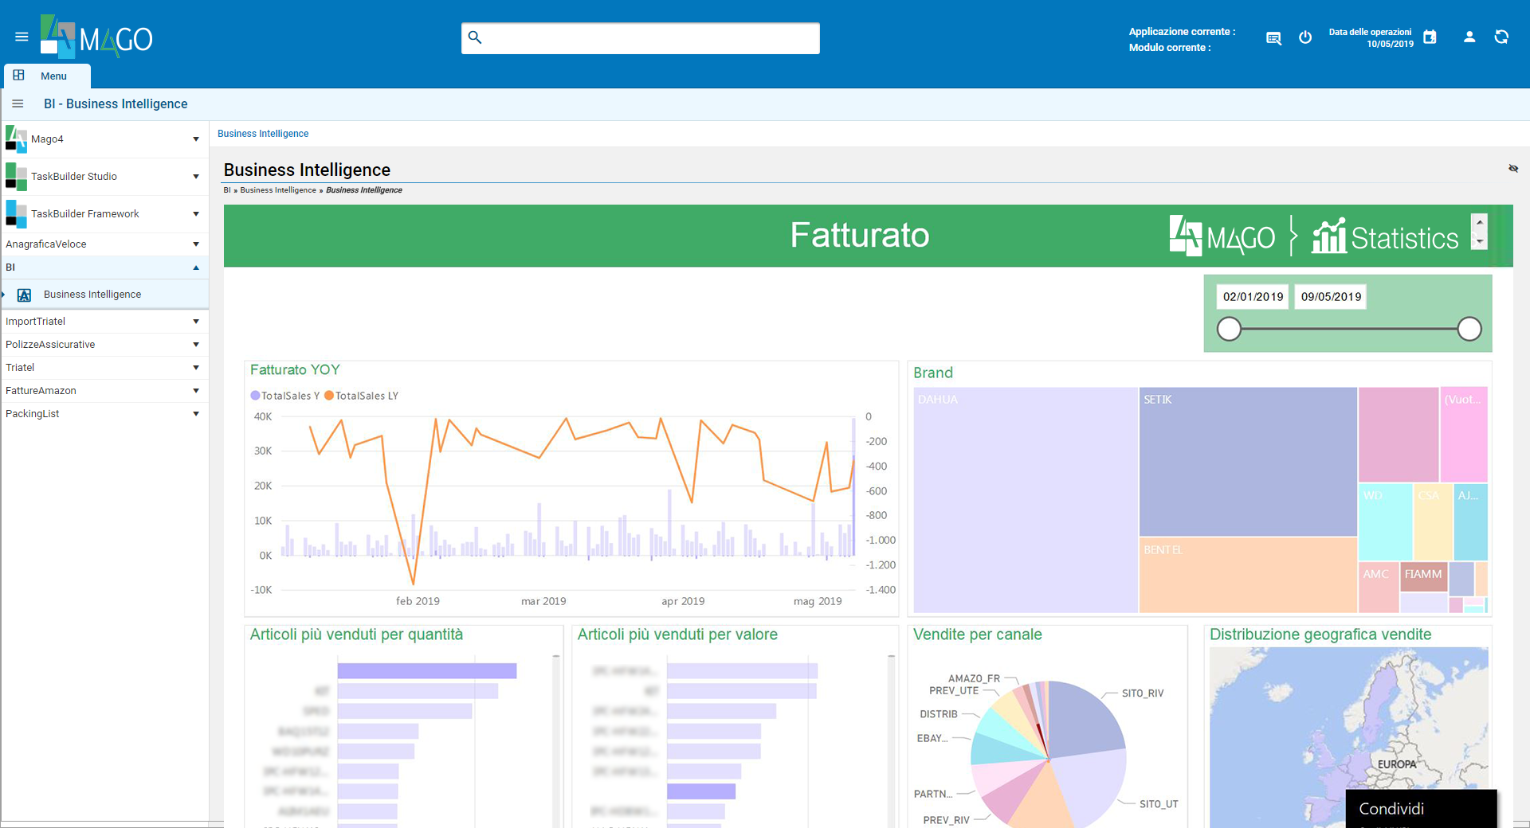1530x828 pixels.
Task: Toggle sidebar with BI hamburger icon
Action: tap(18, 103)
